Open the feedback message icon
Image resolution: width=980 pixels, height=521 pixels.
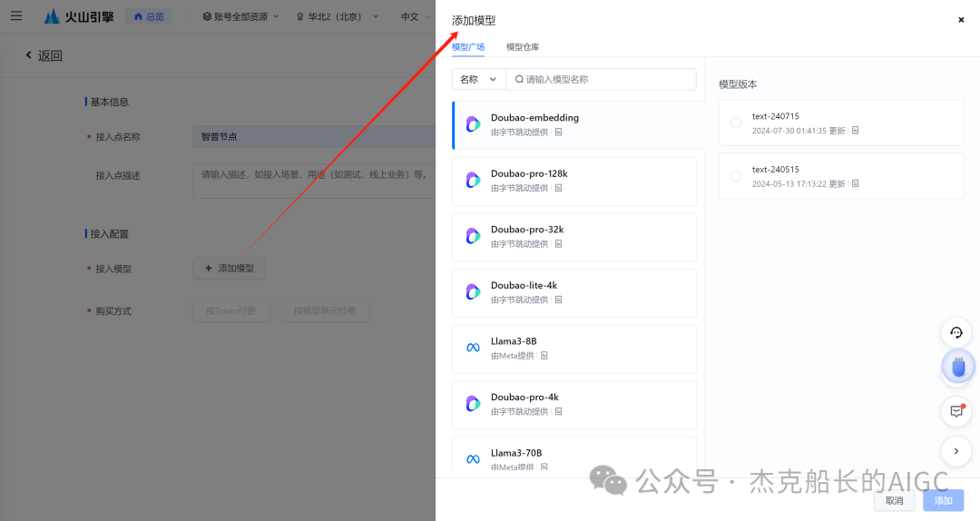point(956,411)
